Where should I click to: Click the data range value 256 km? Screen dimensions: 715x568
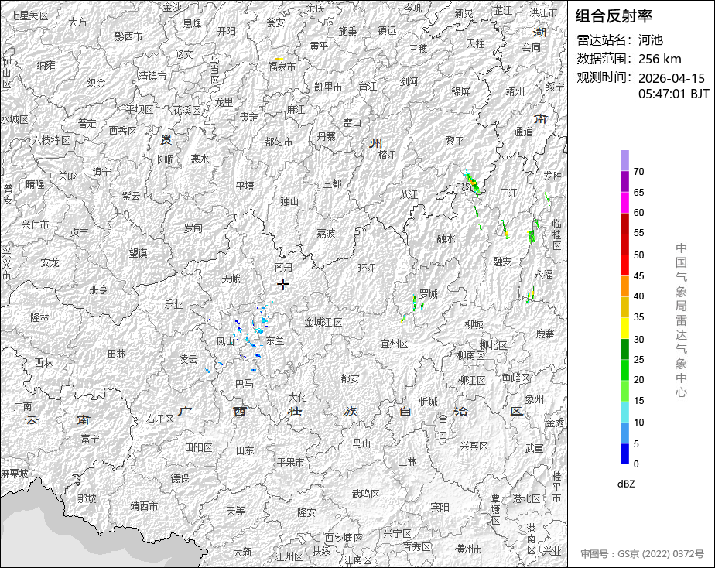tap(659, 59)
